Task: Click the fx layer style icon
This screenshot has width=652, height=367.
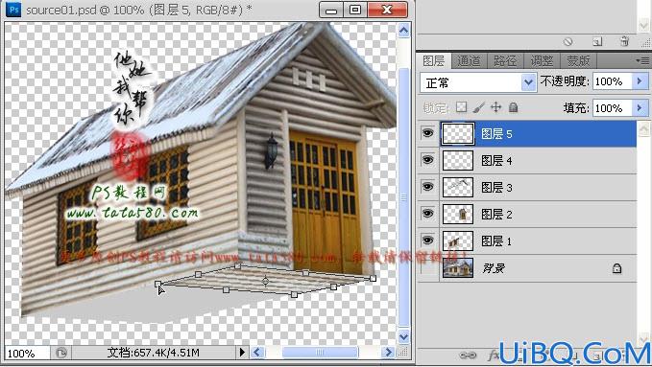Action: pyautogui.click(x=494, y=356)
